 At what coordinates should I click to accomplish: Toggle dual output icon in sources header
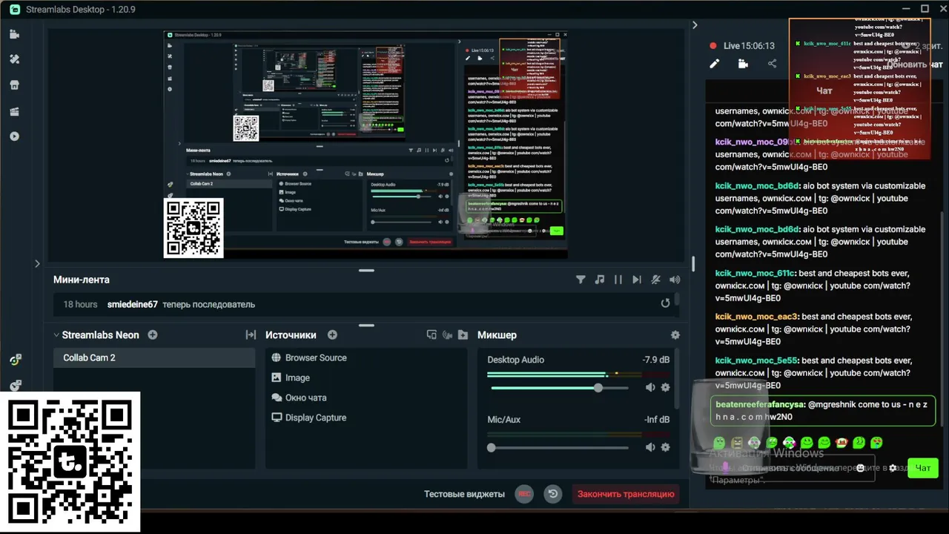pyautogui.click(x=431, y=334)
